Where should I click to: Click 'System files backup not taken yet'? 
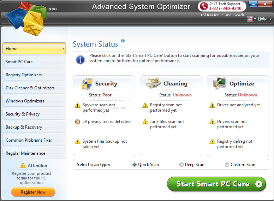[x=105, y=144]
